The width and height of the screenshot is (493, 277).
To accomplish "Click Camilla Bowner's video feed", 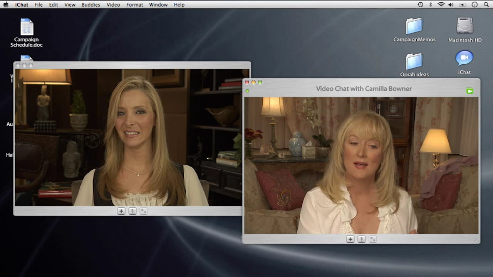I will pyautogui.click(x=361, y=165).
